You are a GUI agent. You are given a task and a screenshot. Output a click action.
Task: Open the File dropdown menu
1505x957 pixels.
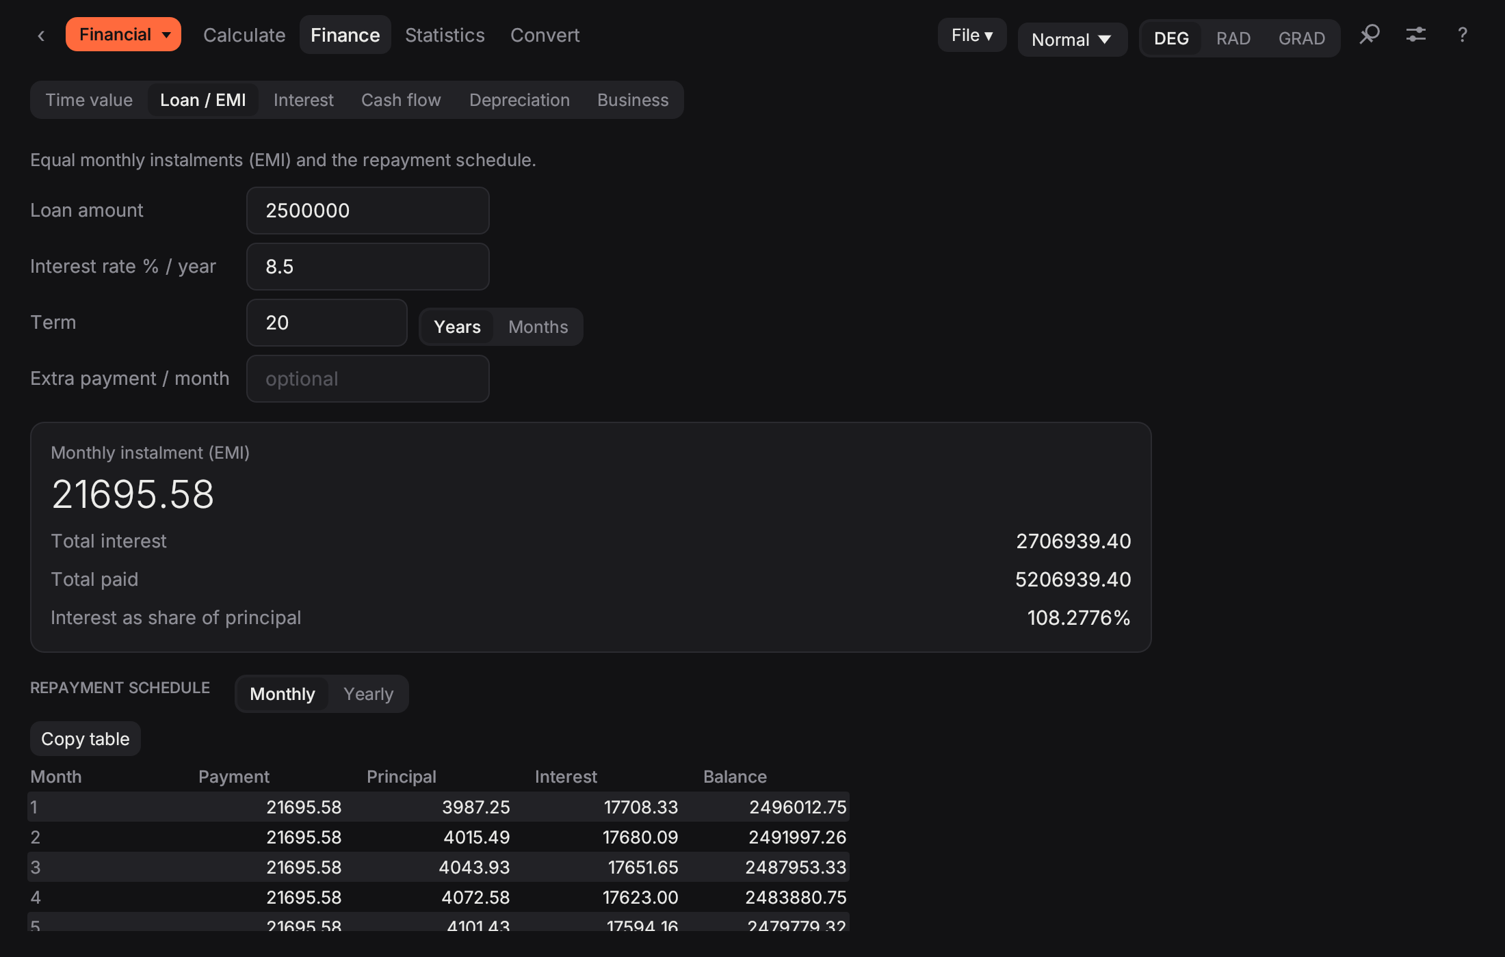[x=972, y=35]
